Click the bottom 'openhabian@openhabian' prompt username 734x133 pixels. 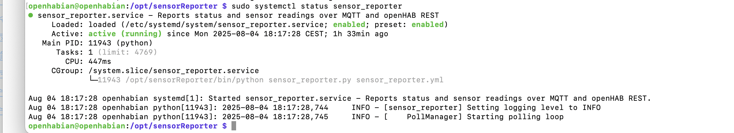[x=76, y=126]
